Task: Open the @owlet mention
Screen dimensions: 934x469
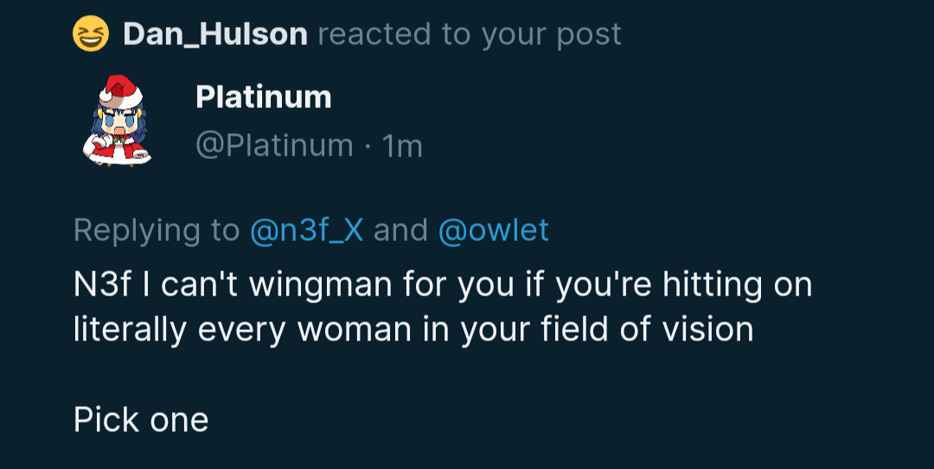Action: (494, 231)
